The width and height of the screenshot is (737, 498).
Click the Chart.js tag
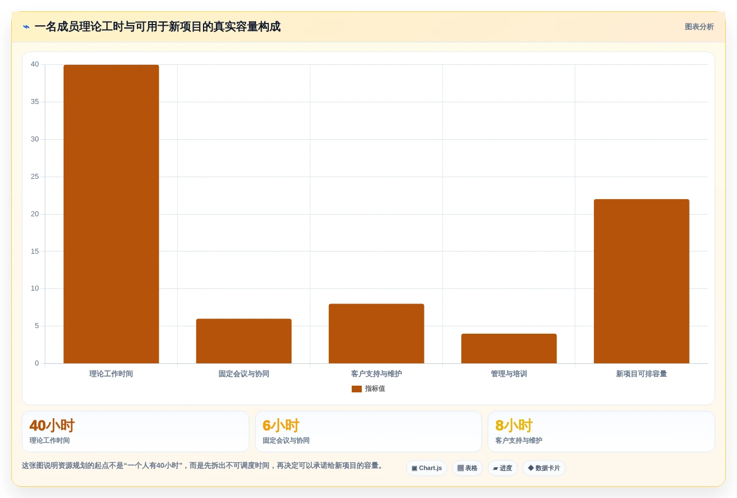coord(427,468)
